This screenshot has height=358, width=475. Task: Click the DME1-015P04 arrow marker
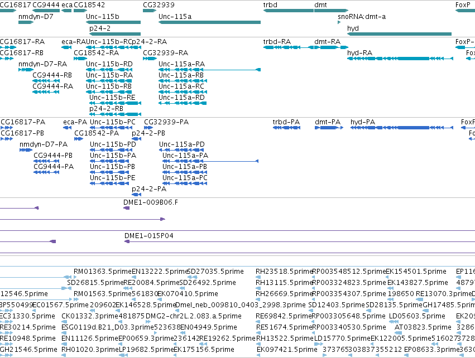(x=127, y=241)
